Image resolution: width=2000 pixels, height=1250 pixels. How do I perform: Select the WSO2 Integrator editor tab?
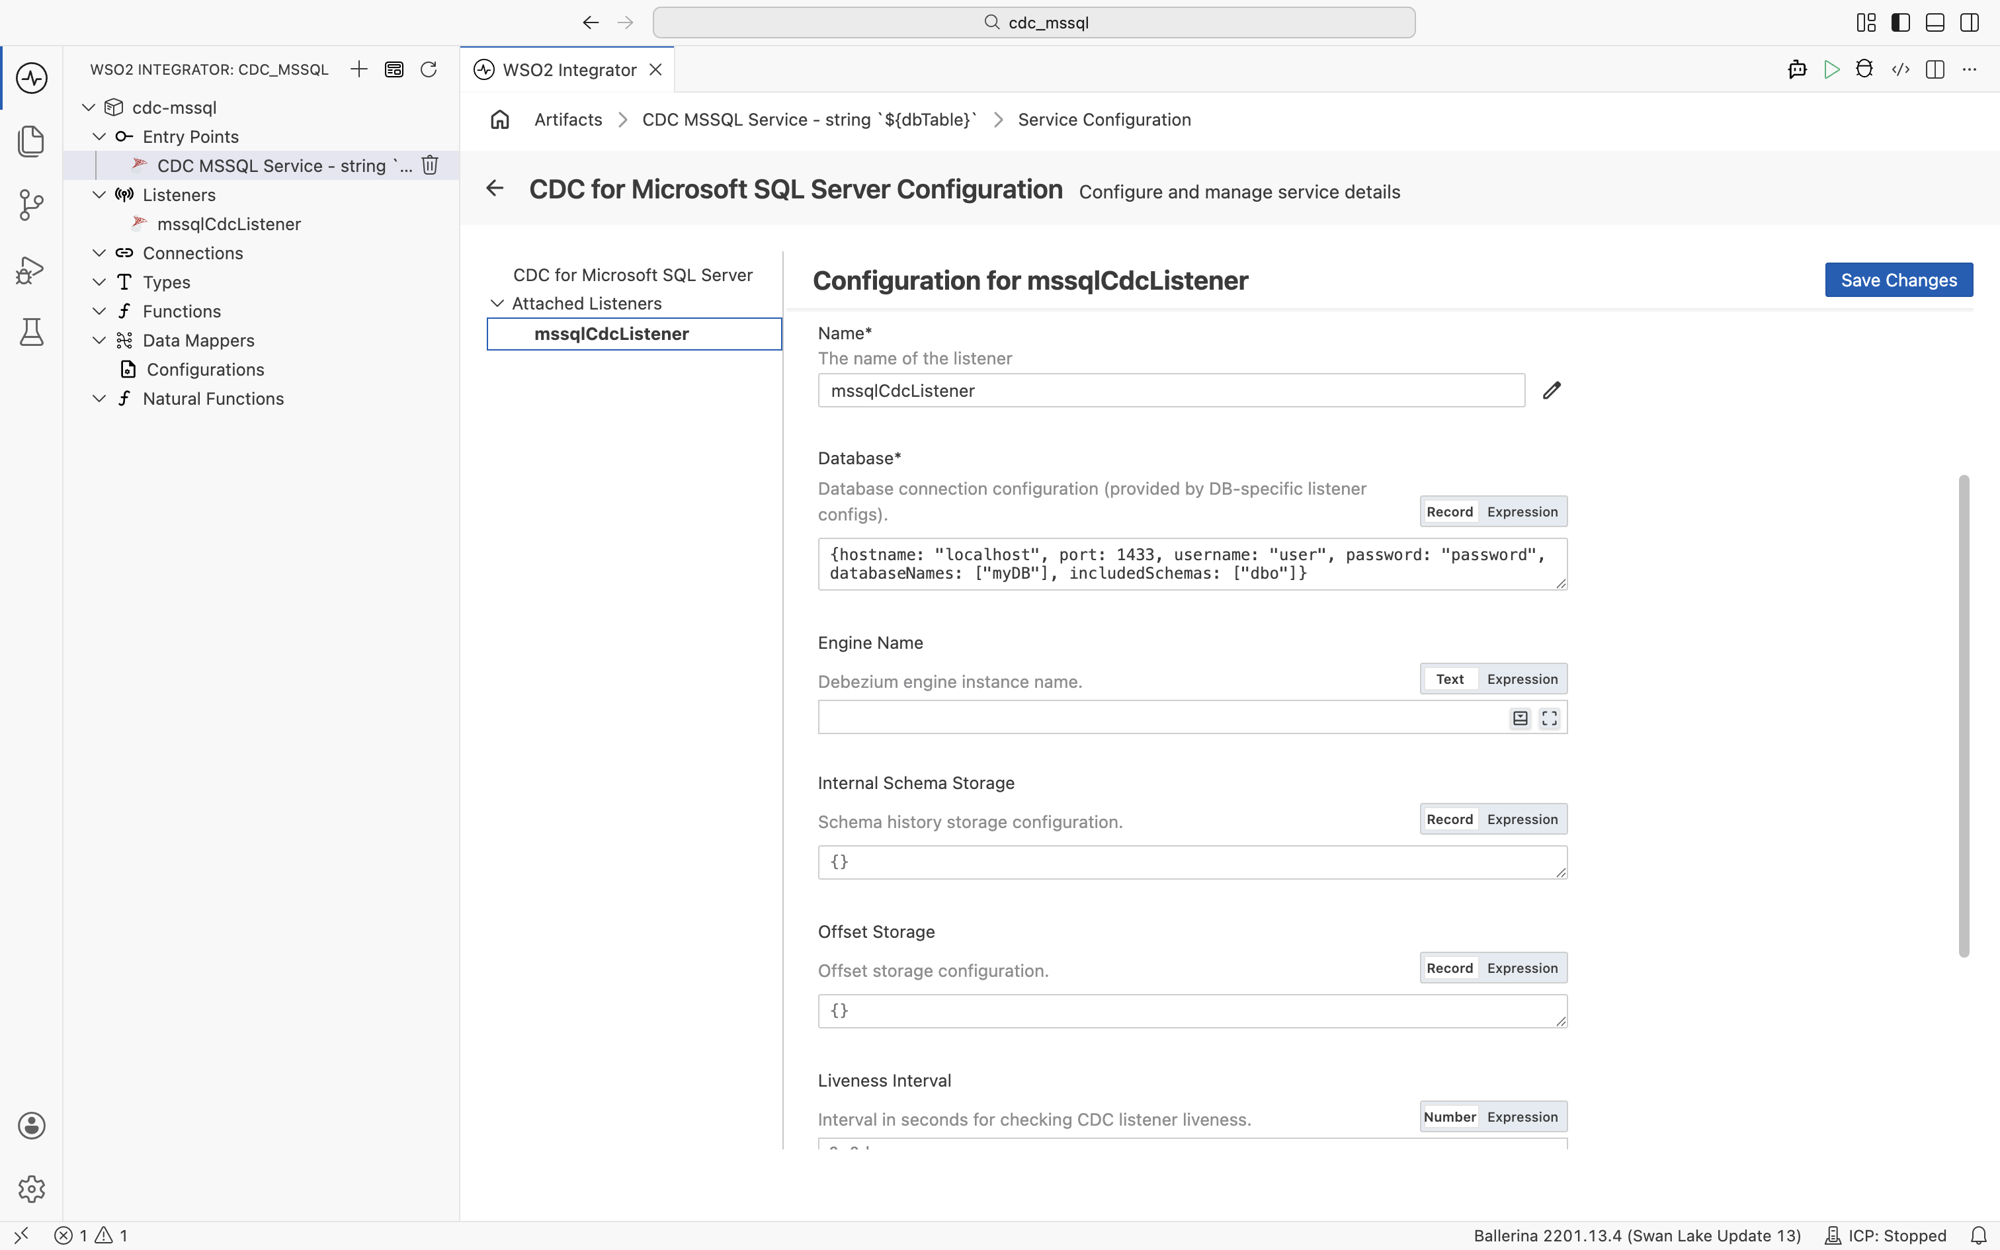click(567, 69)
